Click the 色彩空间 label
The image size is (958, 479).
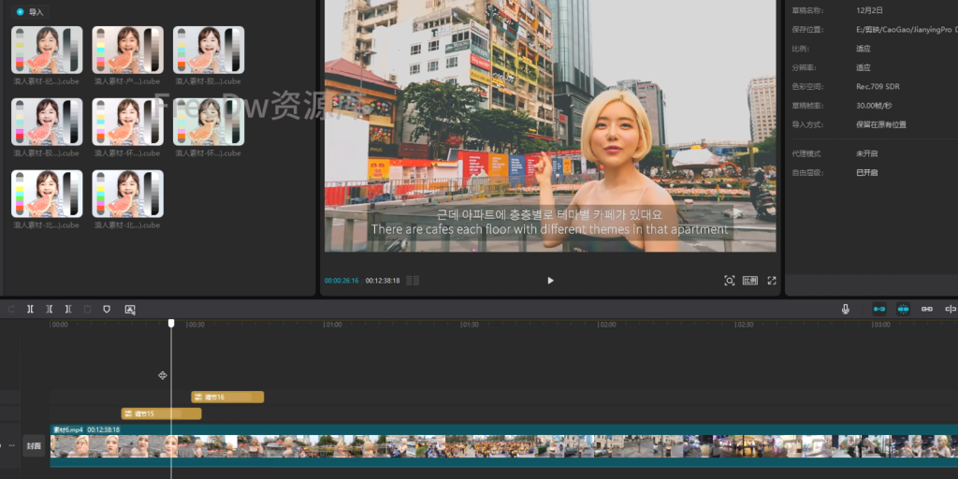(x=807, y=87)
